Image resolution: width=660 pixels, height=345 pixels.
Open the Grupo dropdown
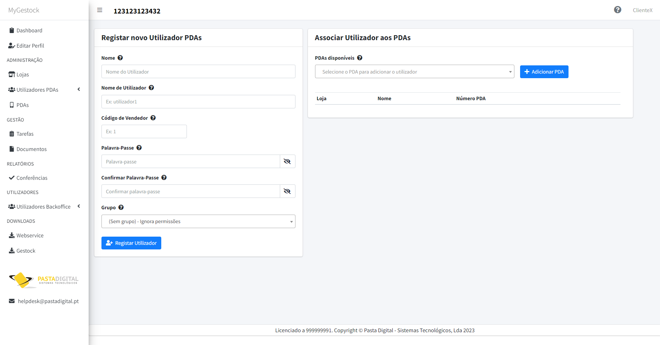tap(198, 221)
